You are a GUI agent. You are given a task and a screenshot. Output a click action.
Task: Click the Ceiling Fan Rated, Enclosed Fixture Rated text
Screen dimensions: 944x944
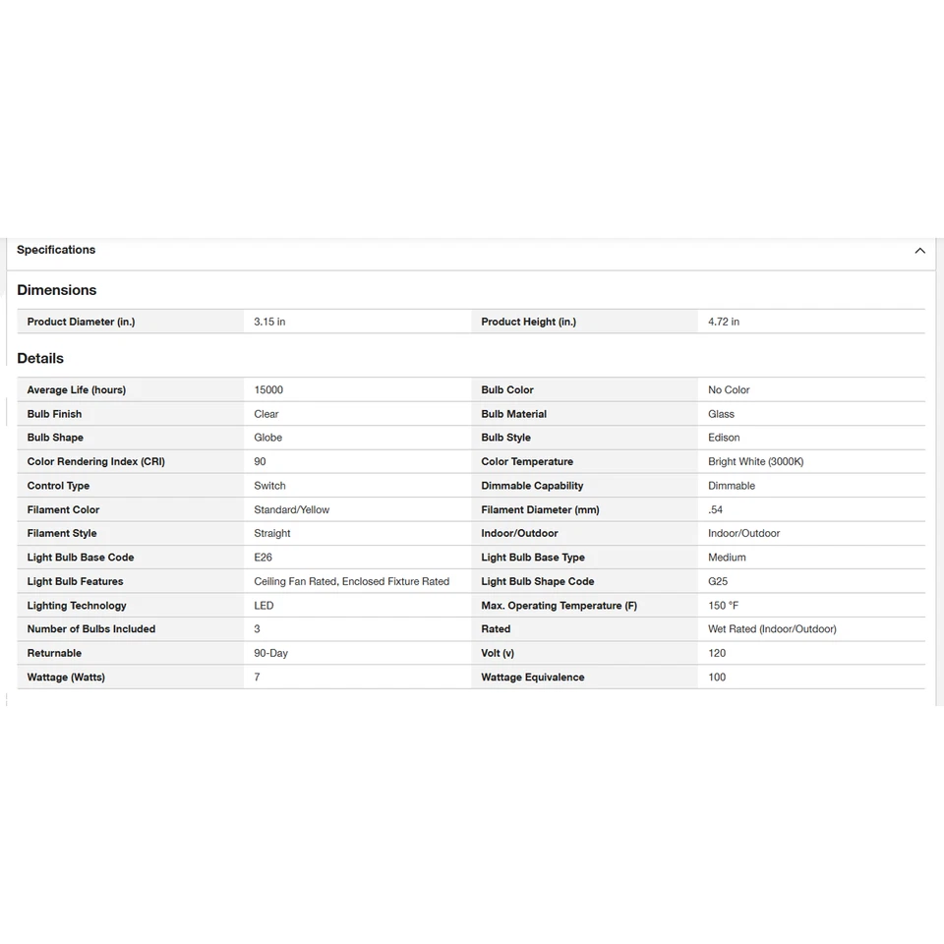pos(351,581)
